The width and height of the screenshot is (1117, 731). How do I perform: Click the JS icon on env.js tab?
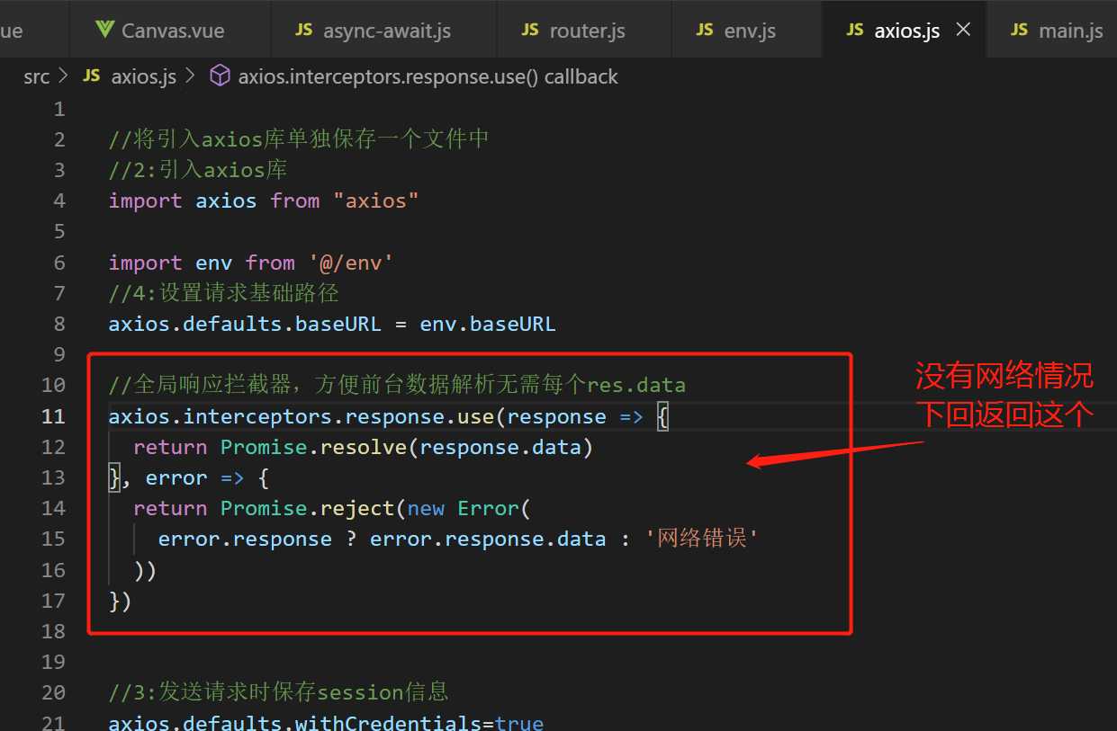click(x=705, y=30)
